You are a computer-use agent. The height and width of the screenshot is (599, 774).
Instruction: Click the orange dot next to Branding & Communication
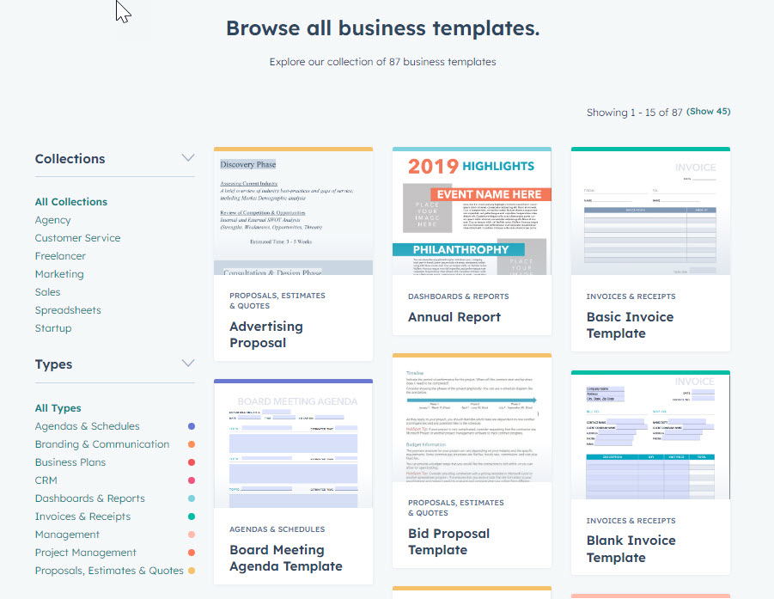click(191, 444)
